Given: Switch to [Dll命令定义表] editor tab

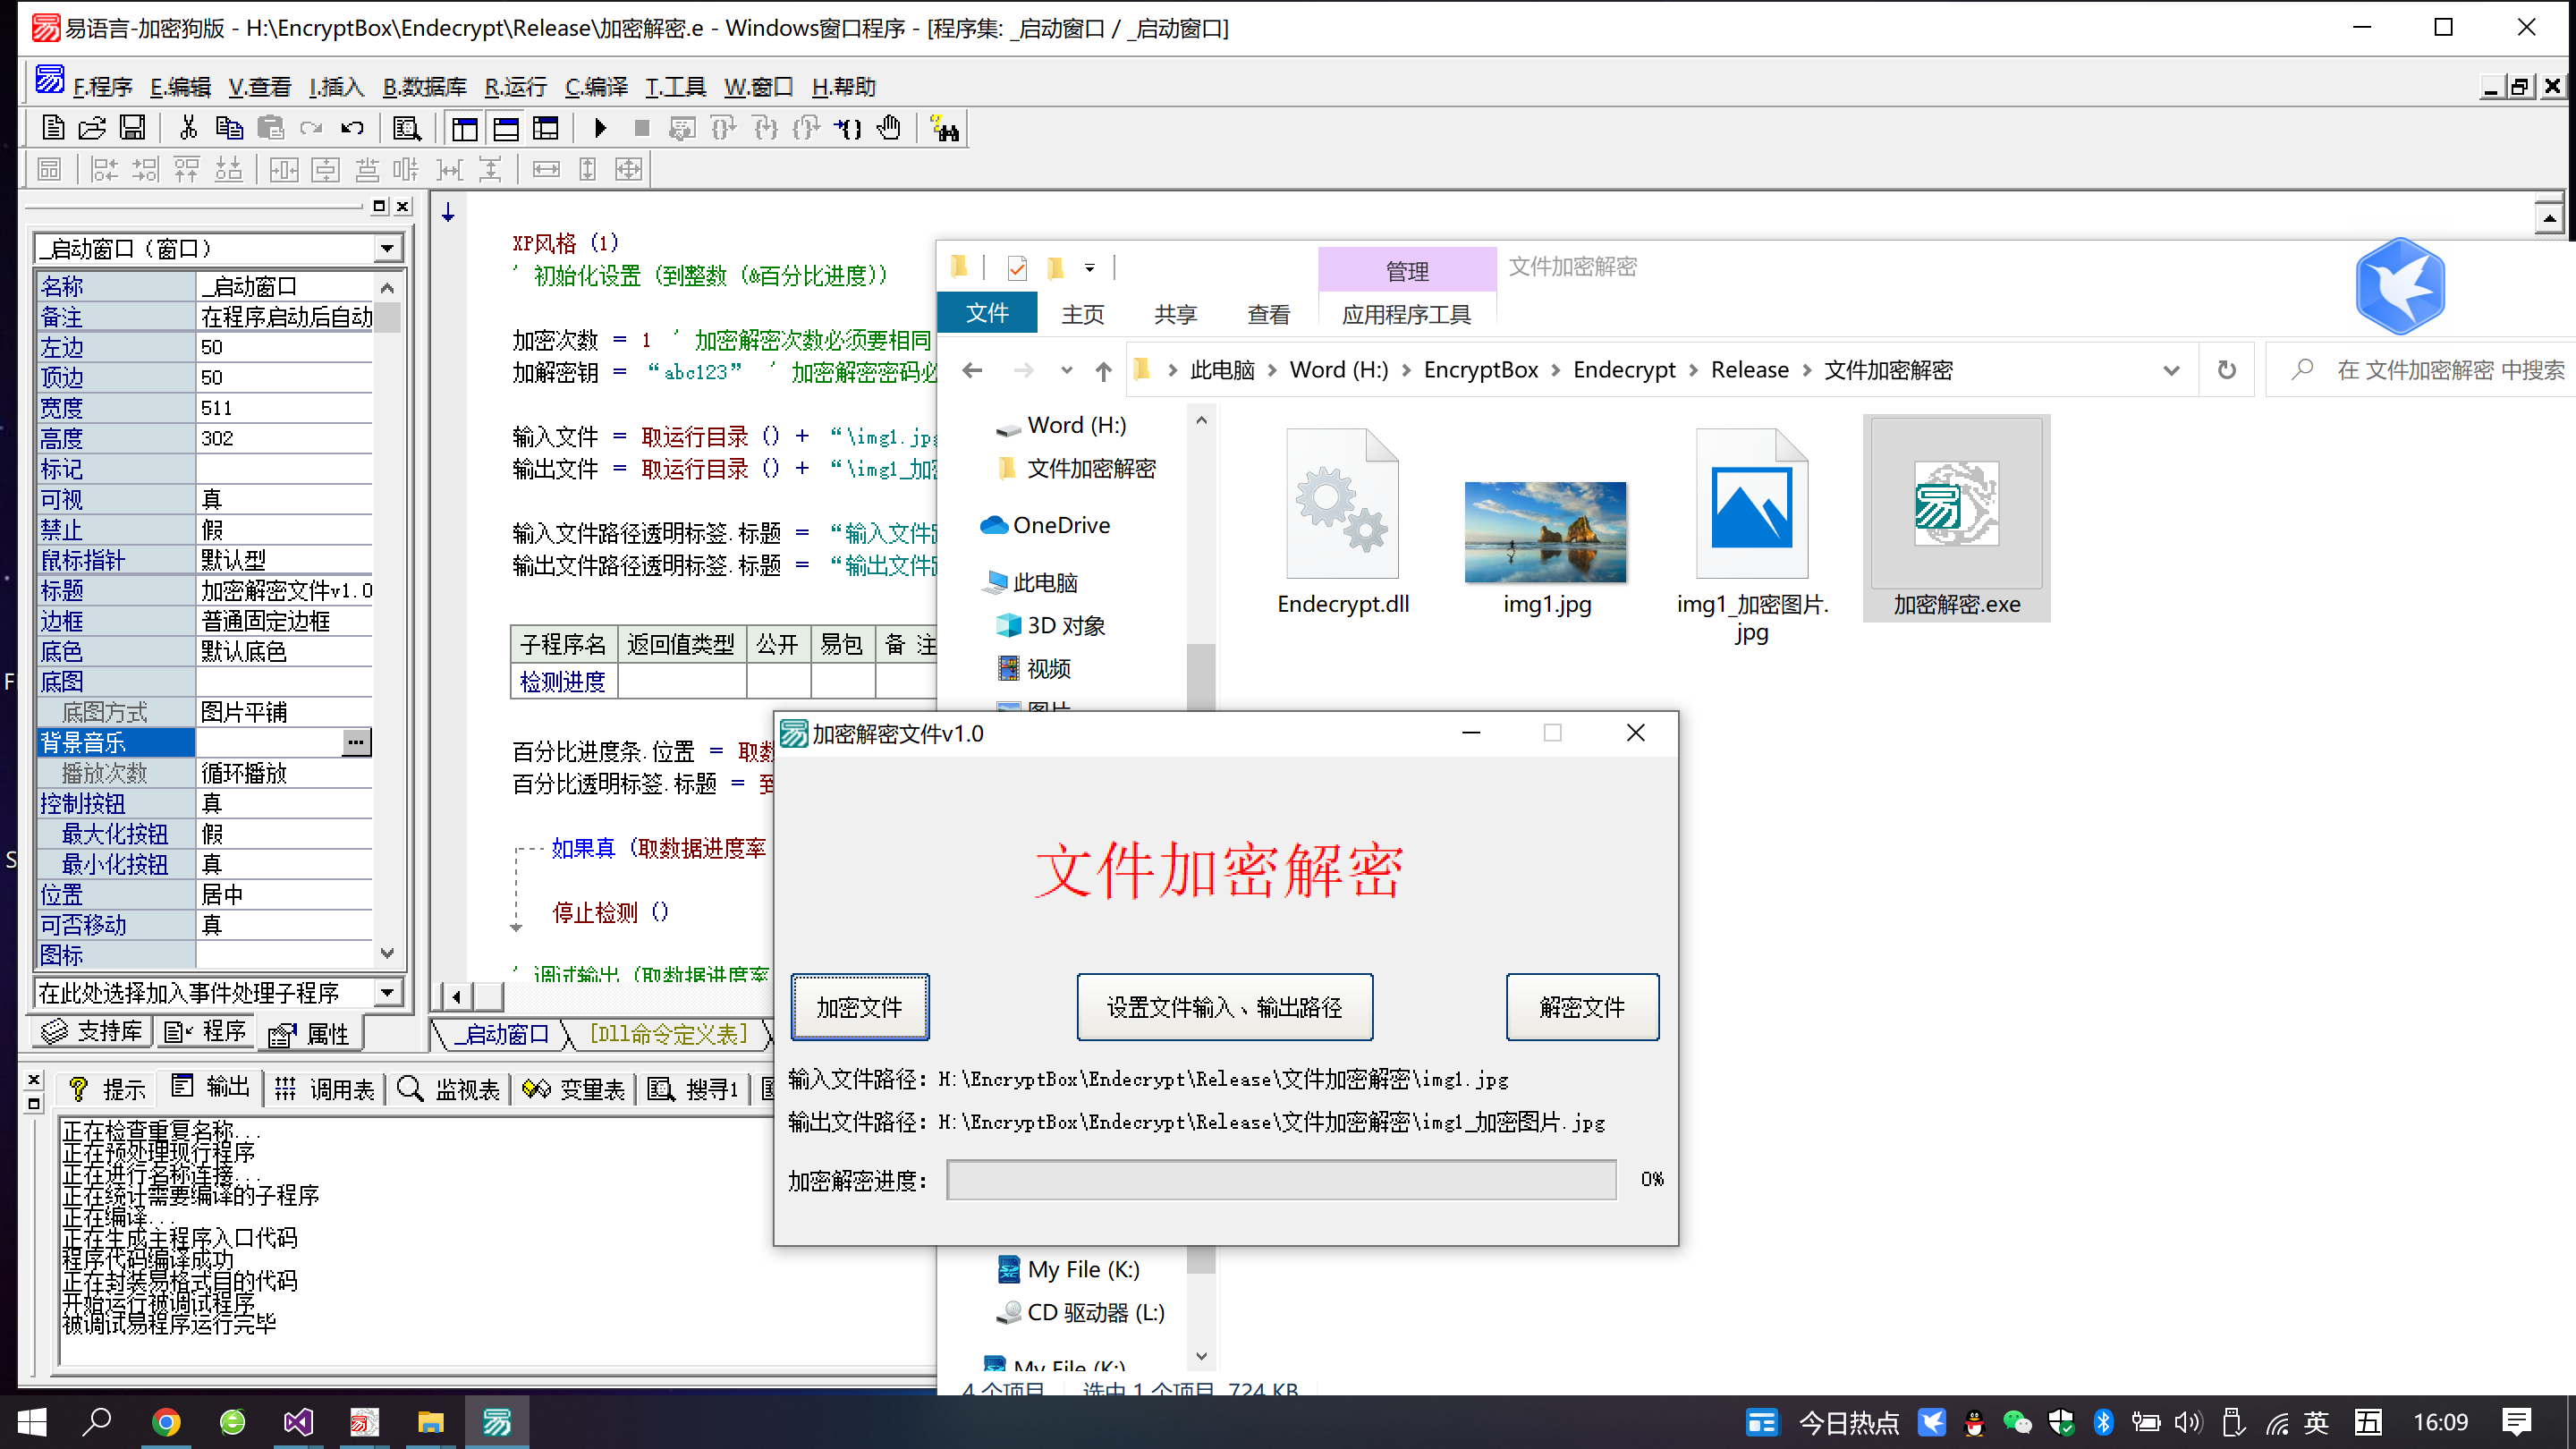Looking at the screenshot, I should click(668, 1034).
